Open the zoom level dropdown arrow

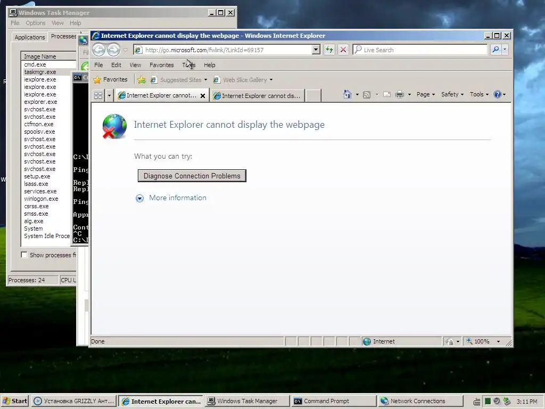tap(498, 341)
